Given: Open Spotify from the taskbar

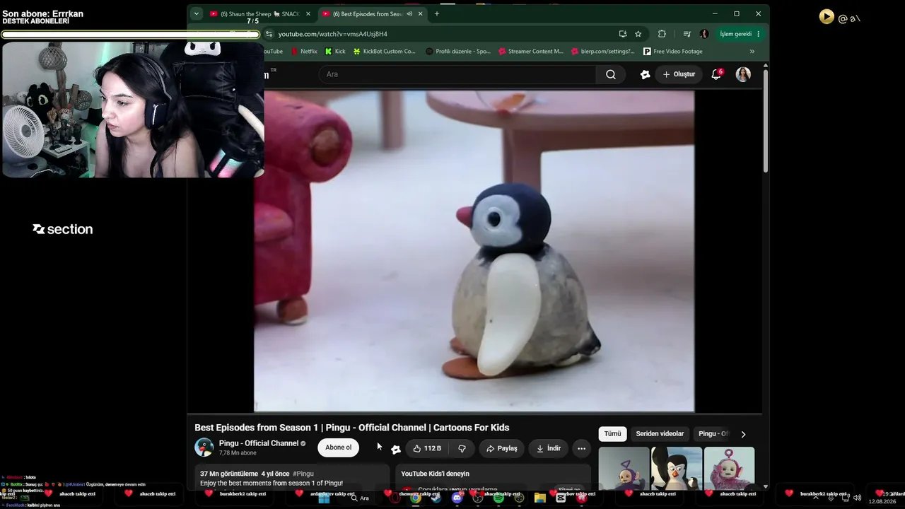Looking at the screenshot, I should point(498,498).
